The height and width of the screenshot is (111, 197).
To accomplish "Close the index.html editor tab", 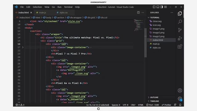I will pyautogui.click(x=31, y=12).
